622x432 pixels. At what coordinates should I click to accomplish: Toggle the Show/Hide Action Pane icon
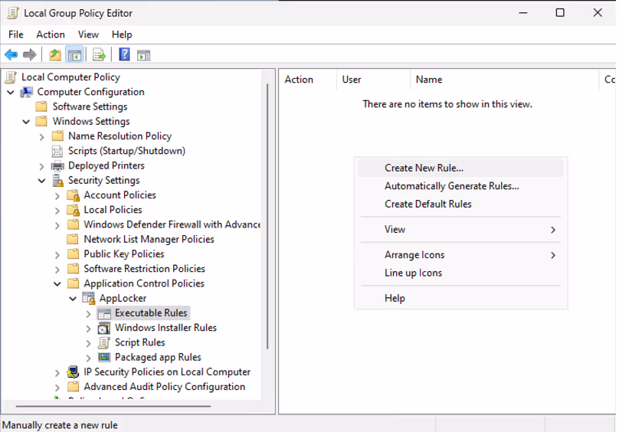pyautogui.click(x=143, y=54)
